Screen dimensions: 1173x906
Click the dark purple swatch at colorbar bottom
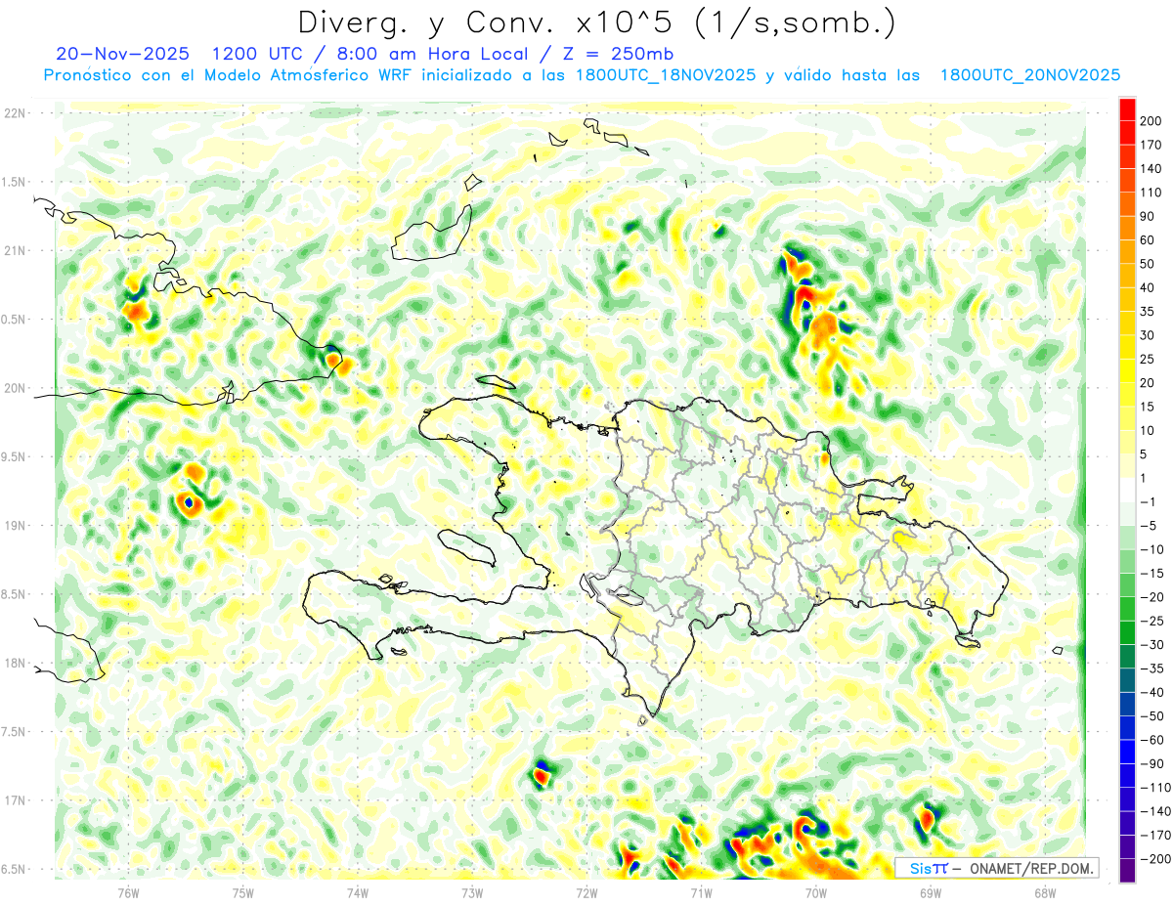[x=1127, y=871]
